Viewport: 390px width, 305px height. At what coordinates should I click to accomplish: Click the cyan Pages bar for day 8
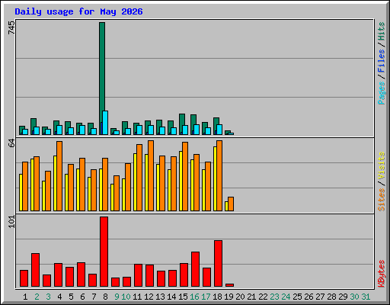(105, 123)
